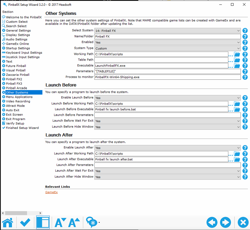
Task: Click ellipsis button next to Executable field
Action: tap(231, 67)
